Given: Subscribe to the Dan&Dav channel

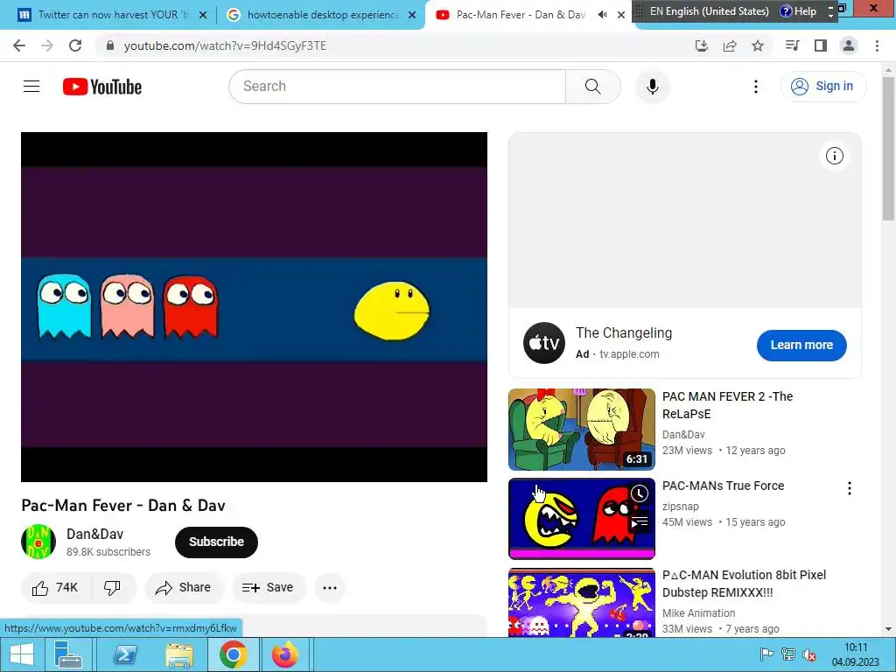Looking at the screenshot, I should pos(217,542).
